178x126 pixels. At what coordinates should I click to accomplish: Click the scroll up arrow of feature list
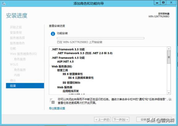pyautogui.click(x=169, y=49)
